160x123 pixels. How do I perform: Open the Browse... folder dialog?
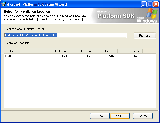[x=145, y=35]
